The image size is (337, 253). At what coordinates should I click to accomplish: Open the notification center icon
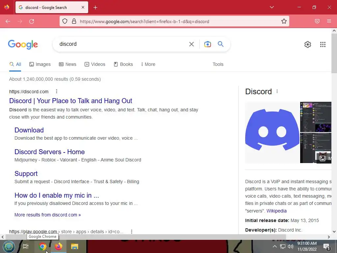[x=326, y=247]
